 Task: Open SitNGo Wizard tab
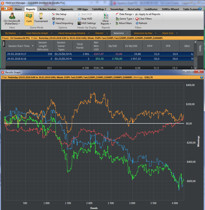(x=170, y=9)
